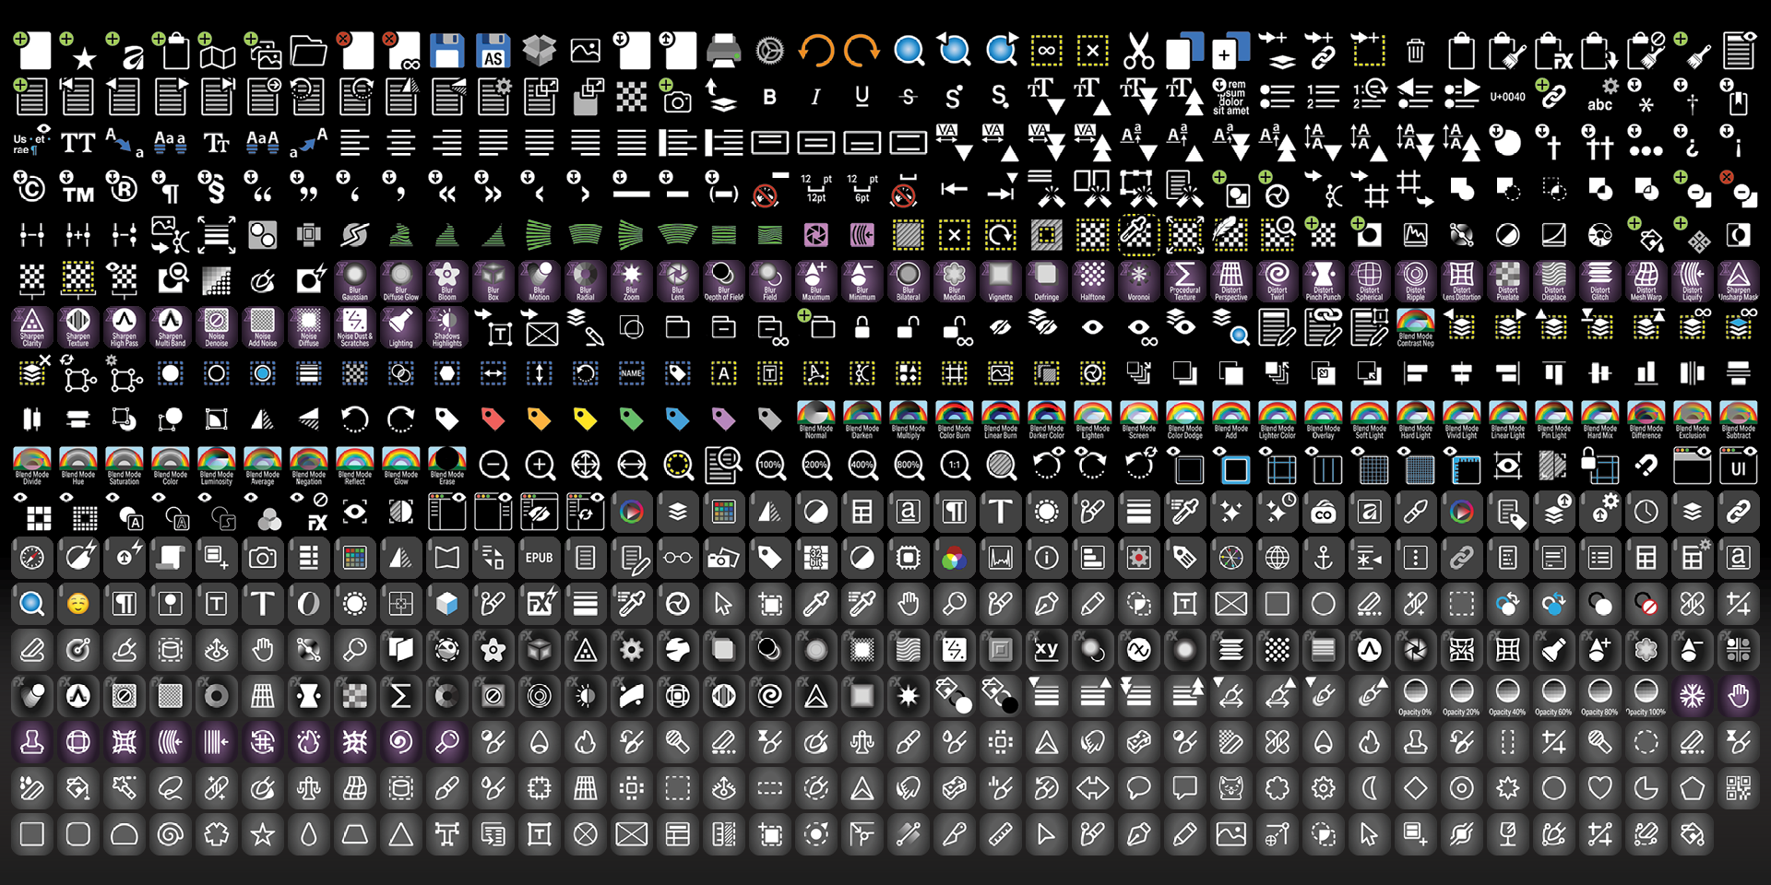Choose the Voronoi filter icon
This screenshot has width=1771, height=885.
pos(1139,281)
